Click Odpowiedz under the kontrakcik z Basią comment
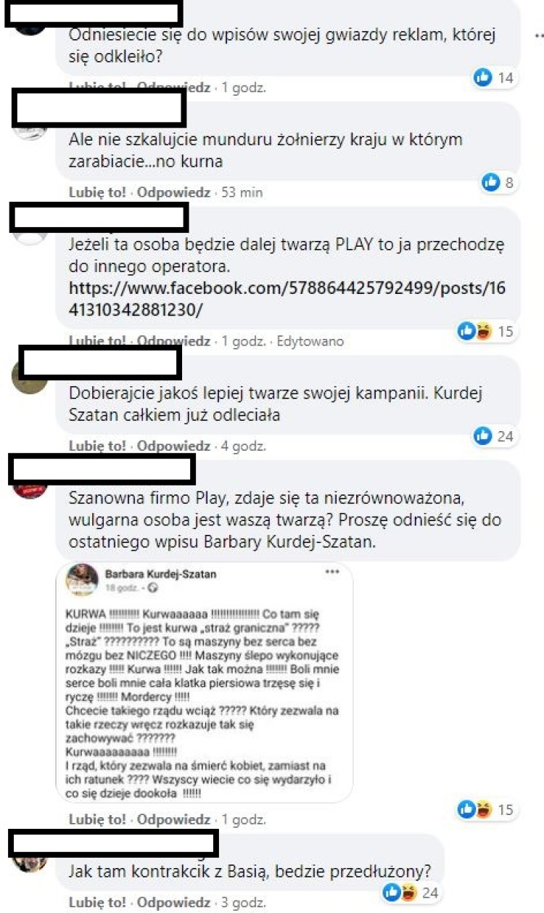The width and height of the screenshot is (544, 913). tap(174, 904)
